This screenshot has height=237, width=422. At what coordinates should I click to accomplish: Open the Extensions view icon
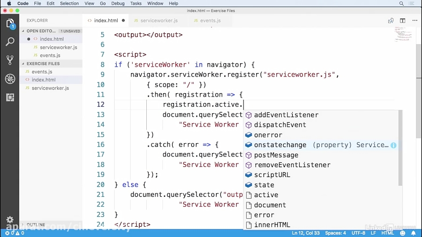click(10, 97)
